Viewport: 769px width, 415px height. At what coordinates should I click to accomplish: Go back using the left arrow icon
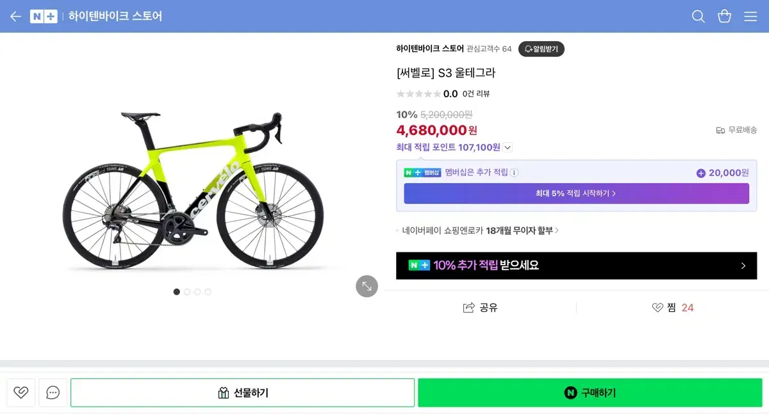(x=15, y=17)
